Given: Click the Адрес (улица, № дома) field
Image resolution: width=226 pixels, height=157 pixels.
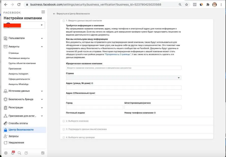Looking at the screenshot, I should click(124, 88).
